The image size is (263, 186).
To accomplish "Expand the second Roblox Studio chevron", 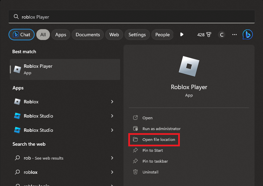I will click(x=112, y=130).
